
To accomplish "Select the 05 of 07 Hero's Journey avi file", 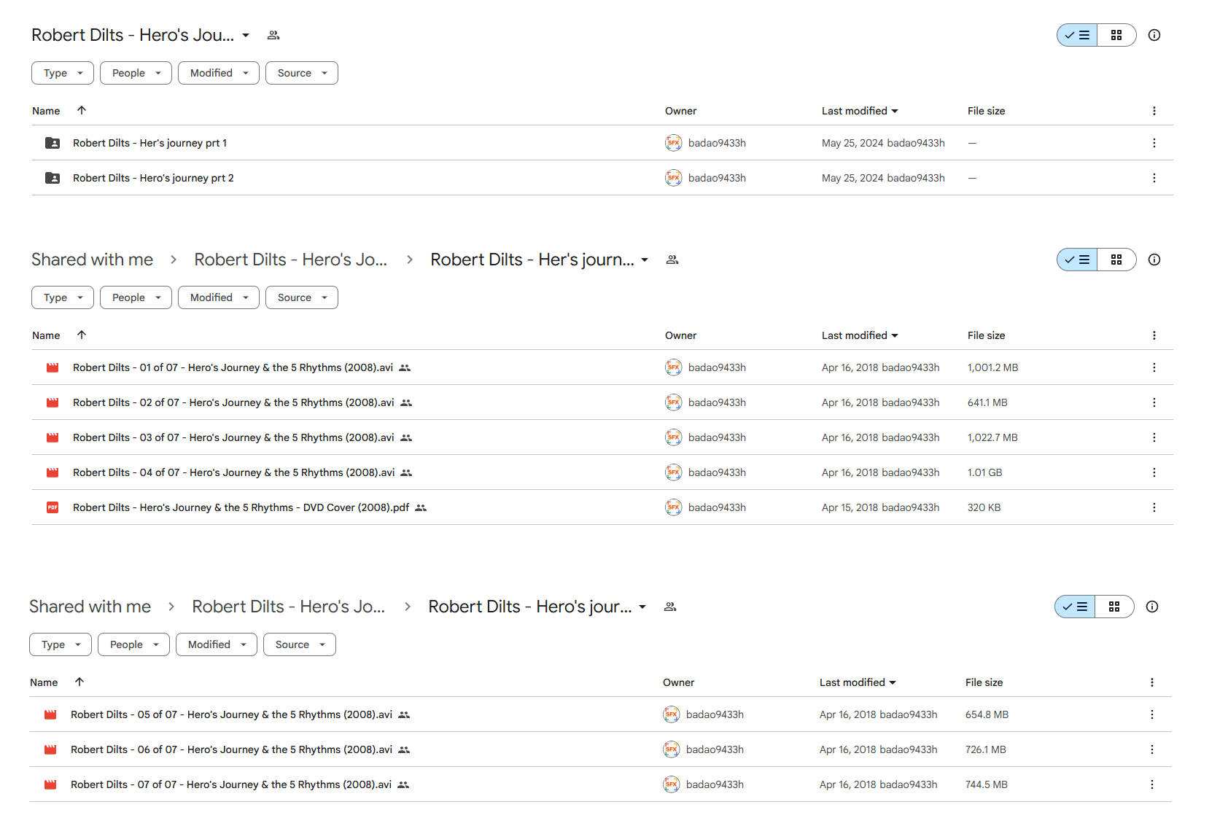I will (x=600, y=714).
